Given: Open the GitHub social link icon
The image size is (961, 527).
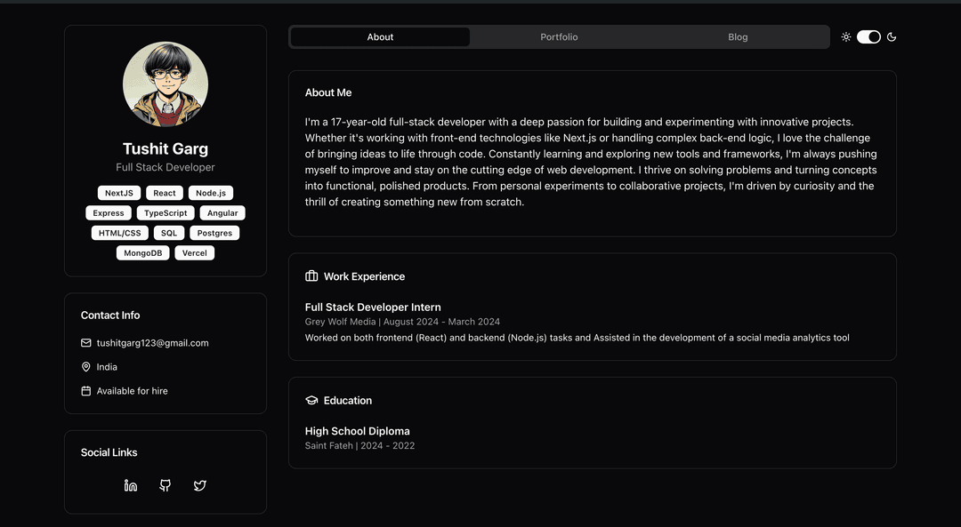Looking at the screenshot, I should [x=166, y=485].
